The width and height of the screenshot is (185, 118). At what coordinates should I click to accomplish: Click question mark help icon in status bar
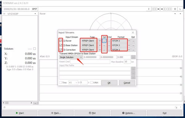click(x=180, y=107)
